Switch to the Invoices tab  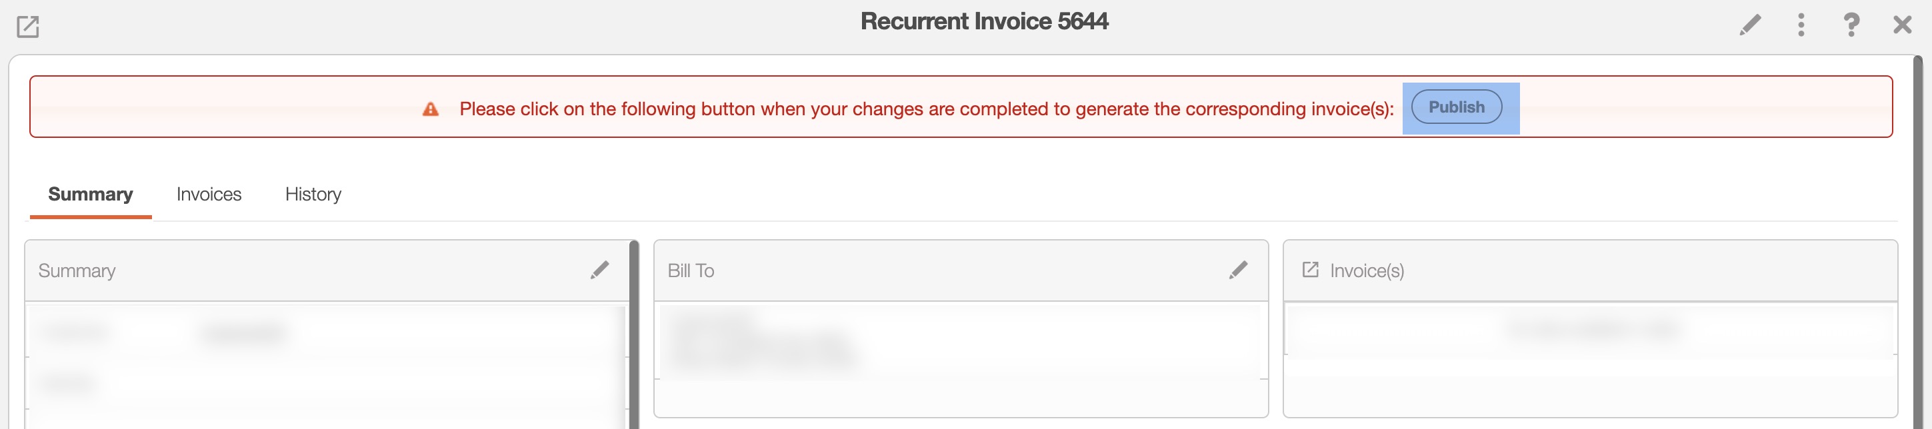[x=209, y=195]
